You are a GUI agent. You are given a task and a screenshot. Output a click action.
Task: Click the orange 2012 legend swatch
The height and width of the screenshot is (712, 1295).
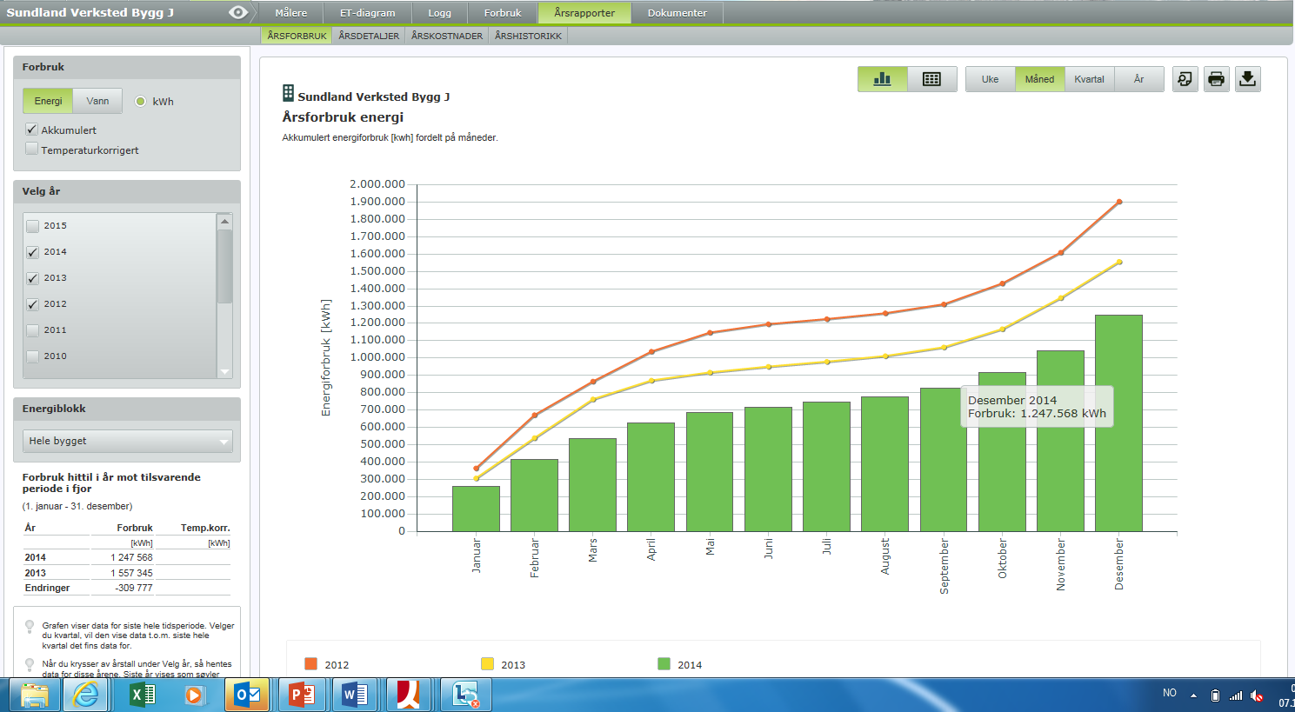coord(311,664)
